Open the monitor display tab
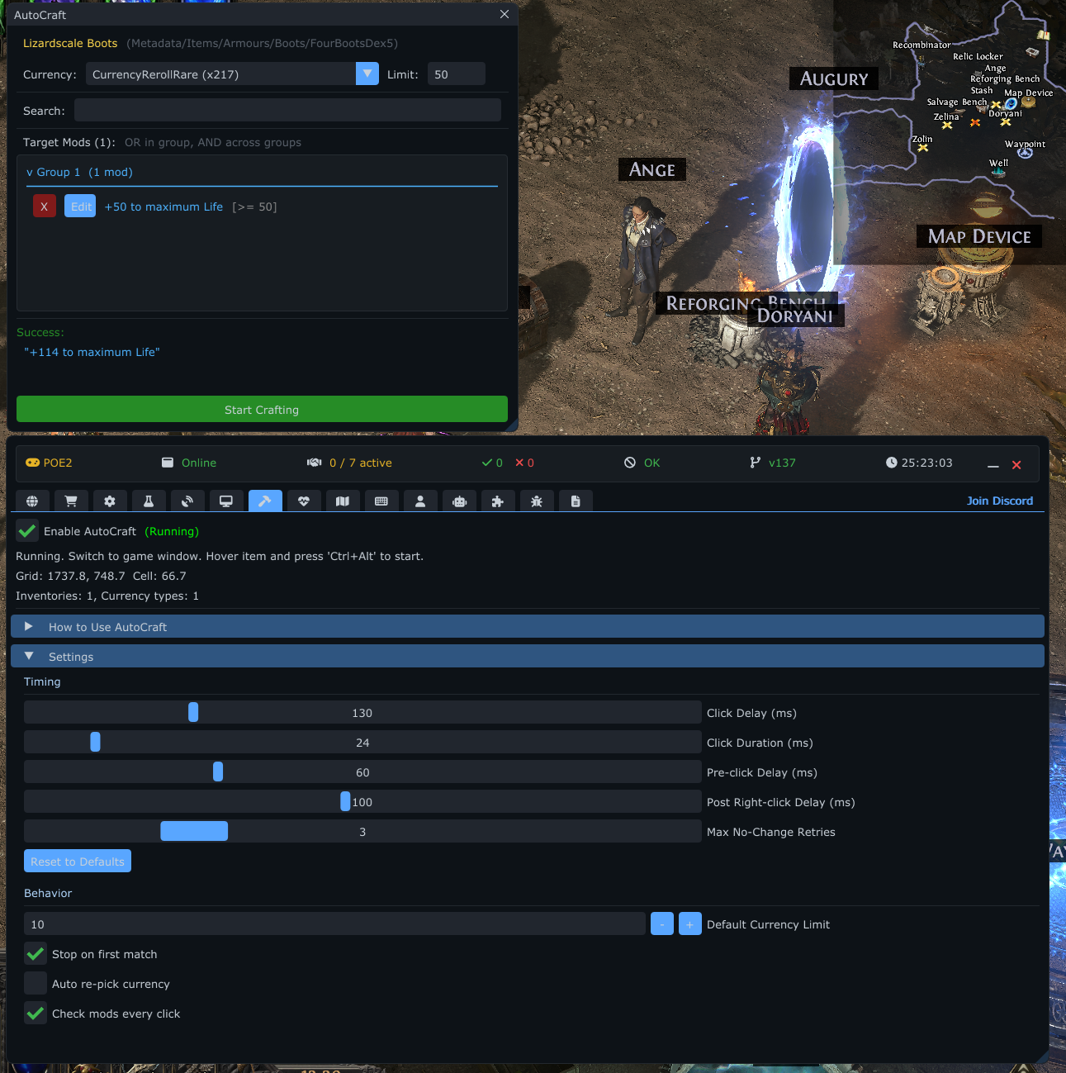Screen dimensions: 1066x1073 [x=226, y=501]
